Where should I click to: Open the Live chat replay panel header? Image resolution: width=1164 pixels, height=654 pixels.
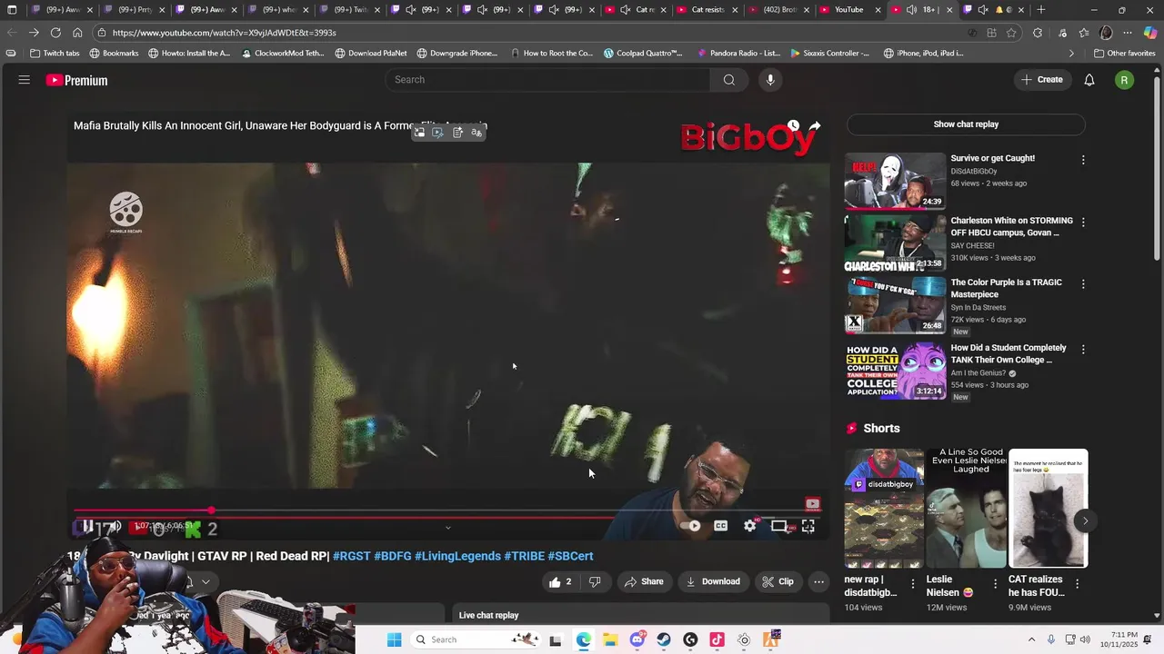click(488, 615)
